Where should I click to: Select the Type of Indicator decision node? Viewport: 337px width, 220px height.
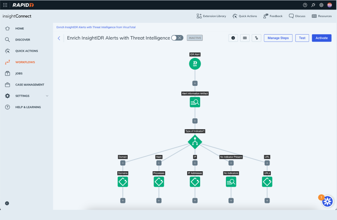[x=195, y=142]
